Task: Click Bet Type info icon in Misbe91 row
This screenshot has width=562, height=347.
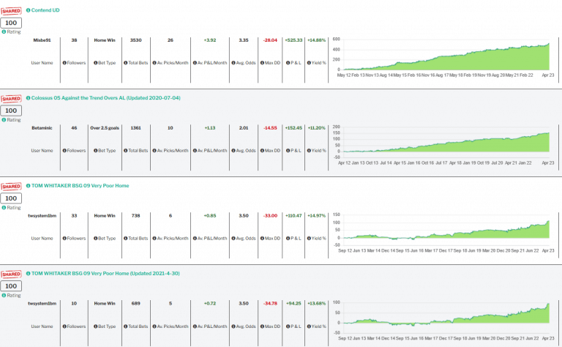Action: 96,63
